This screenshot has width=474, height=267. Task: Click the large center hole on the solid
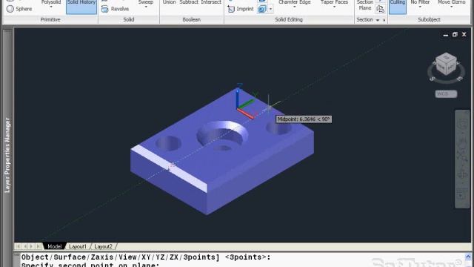coord(222,136)
